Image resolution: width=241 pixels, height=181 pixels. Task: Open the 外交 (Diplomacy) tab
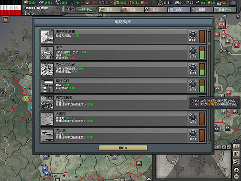point(110,10)
